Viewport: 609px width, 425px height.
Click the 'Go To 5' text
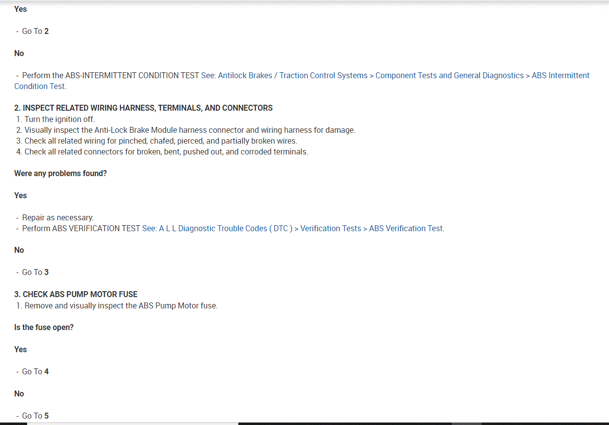coord(35,416)
